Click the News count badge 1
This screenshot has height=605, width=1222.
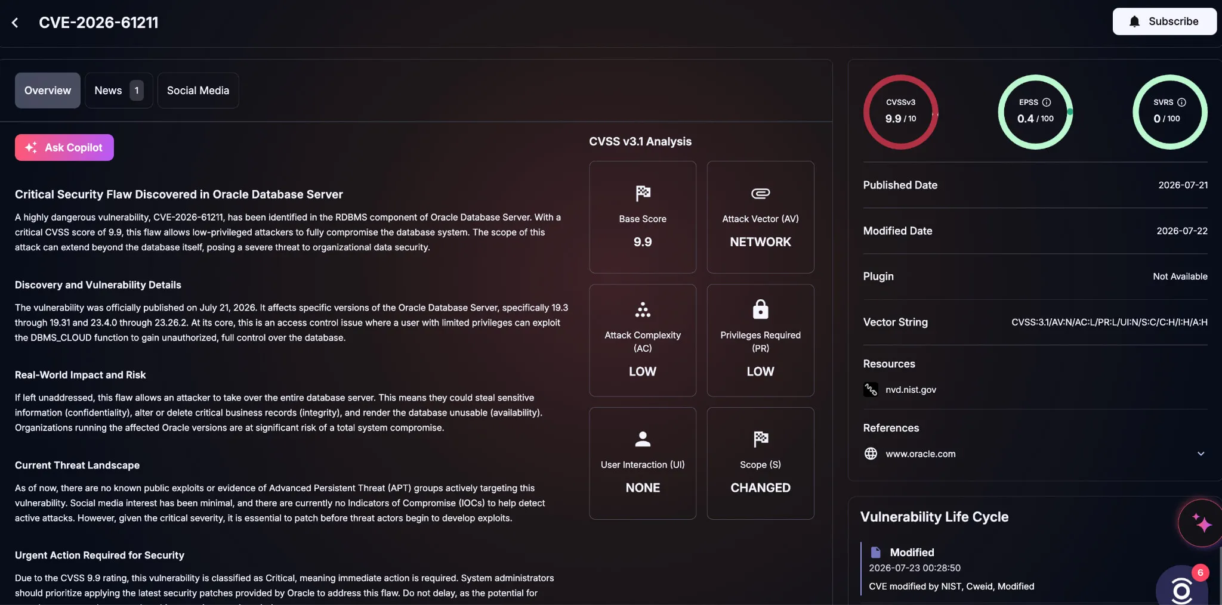tap(137, 91)
